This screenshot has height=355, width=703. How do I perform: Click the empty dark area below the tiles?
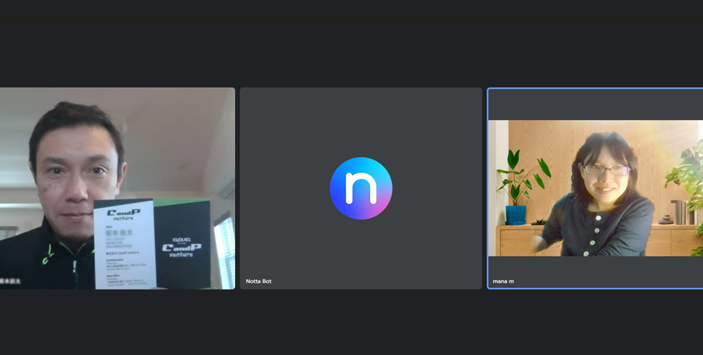coord(351,323)
